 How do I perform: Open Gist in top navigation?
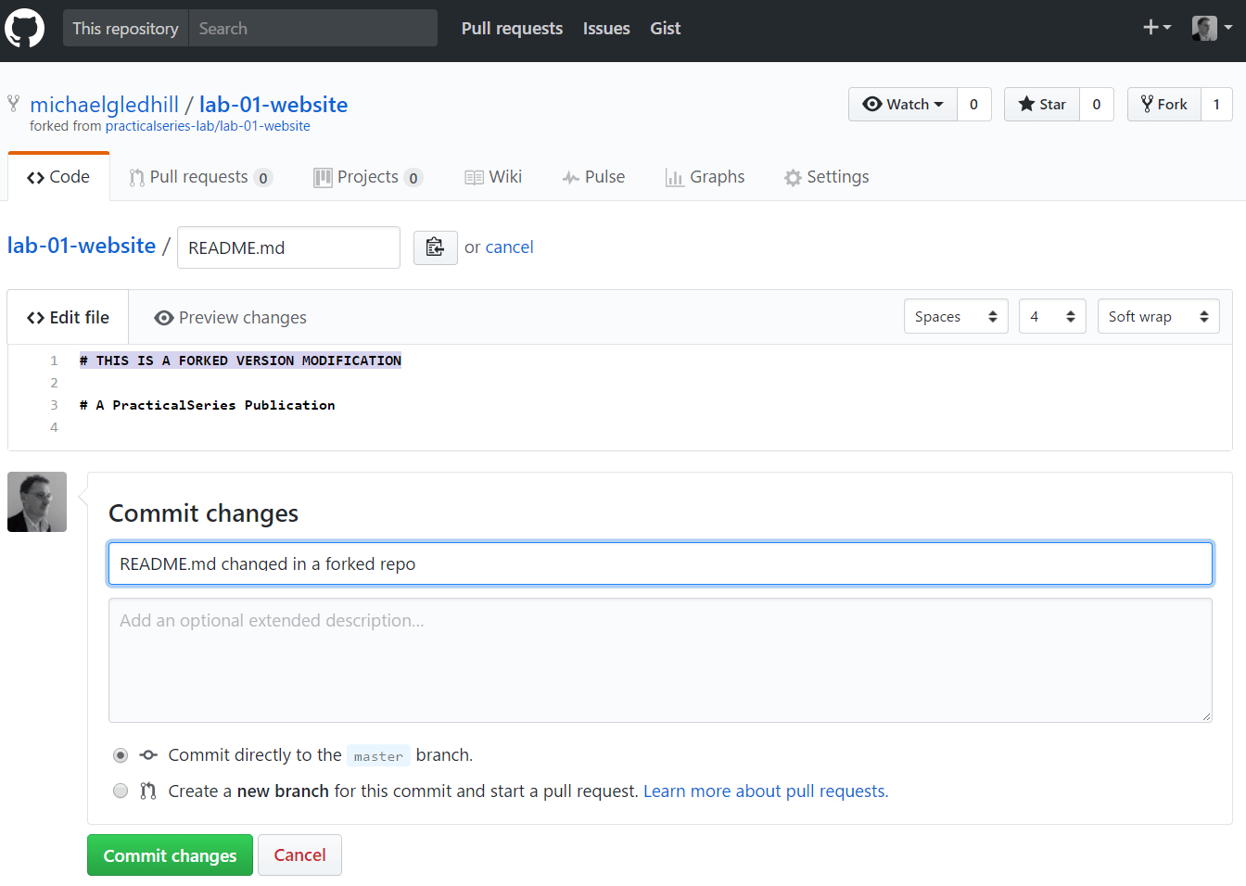click(666, 29)
